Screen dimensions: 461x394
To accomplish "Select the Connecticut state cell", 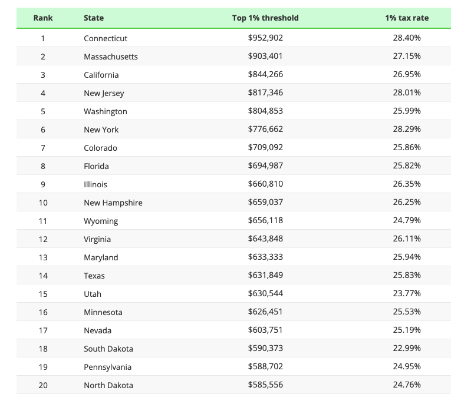I will (106, 38).
